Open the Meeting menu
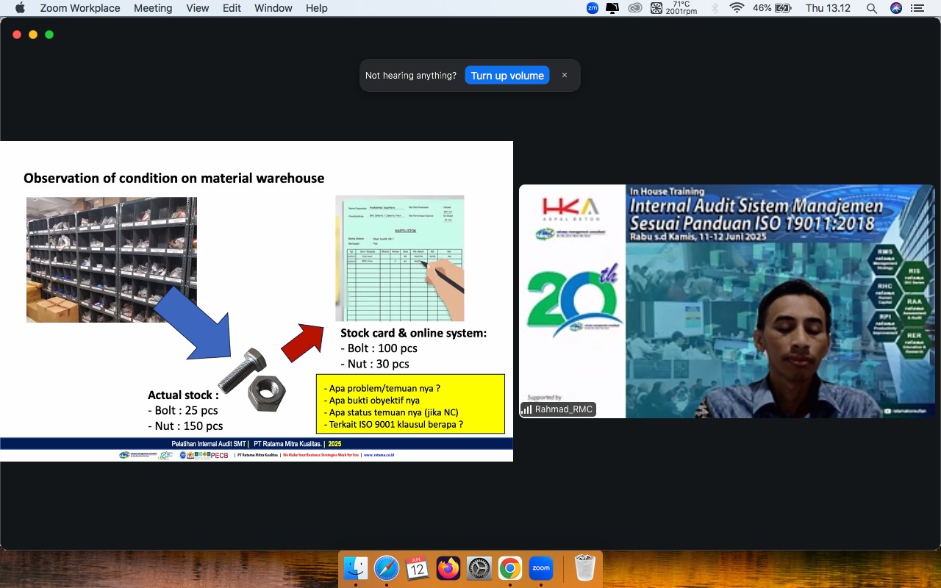 153,8
